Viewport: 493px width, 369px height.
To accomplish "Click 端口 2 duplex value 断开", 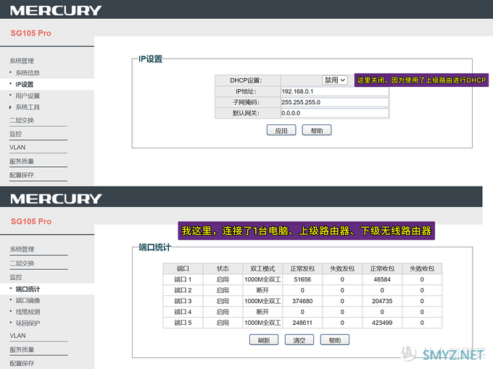I will [262, 290].
